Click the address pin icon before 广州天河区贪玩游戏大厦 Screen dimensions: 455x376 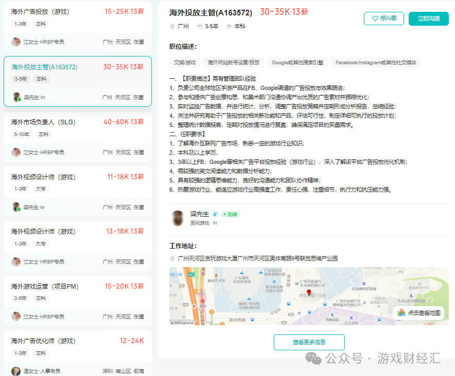[172, 259]
